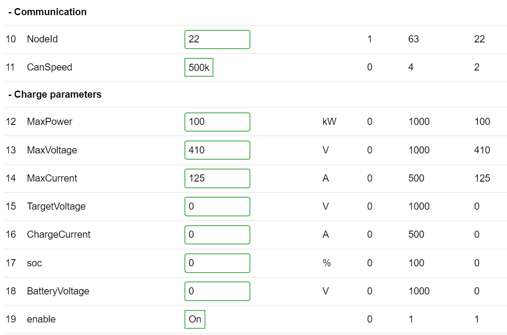Click the BatteryVoltage input field
The height and width of the screenshot is (335, 507).
click(217, 291)
